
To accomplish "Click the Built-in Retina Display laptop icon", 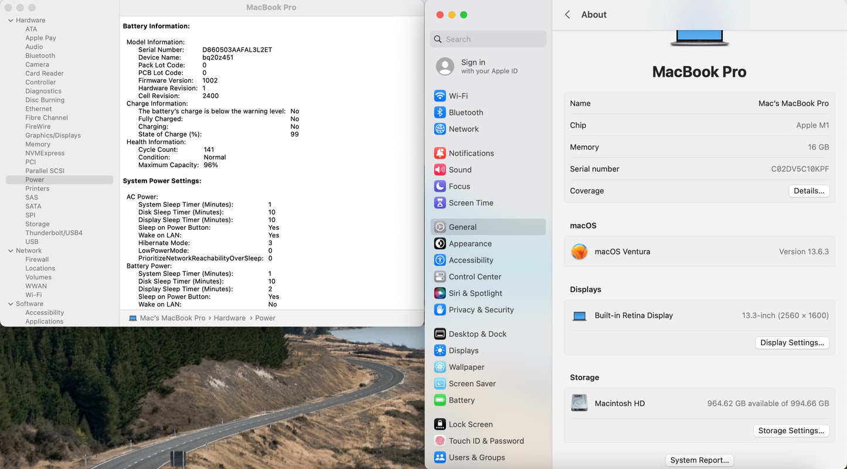I will click(x=579, y=316).
